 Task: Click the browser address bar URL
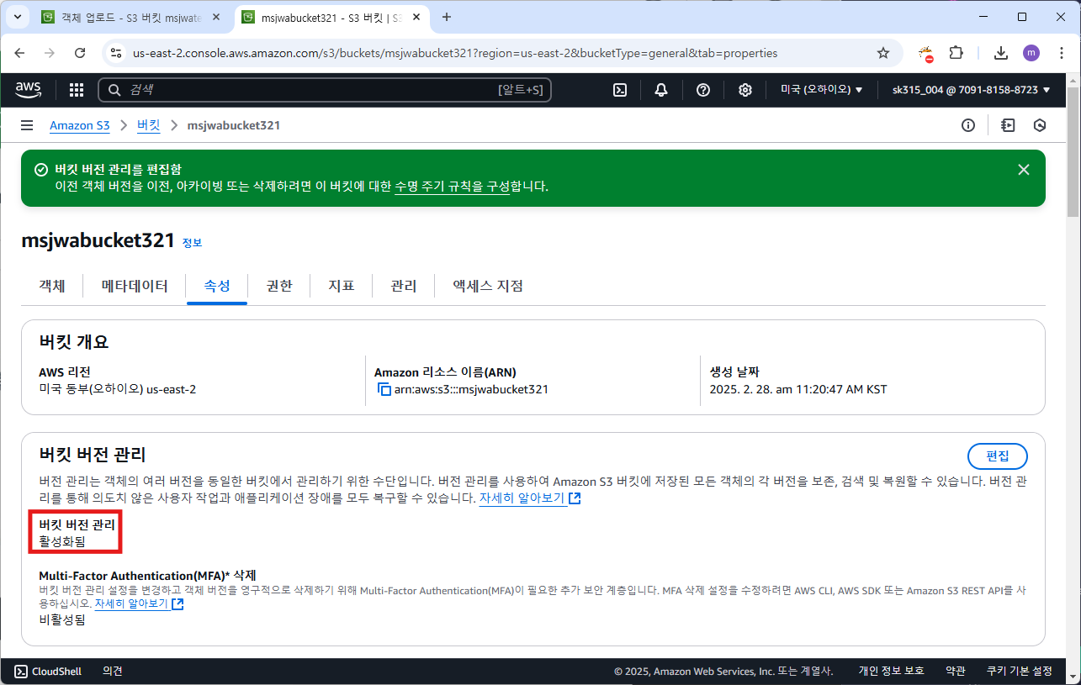455,53
